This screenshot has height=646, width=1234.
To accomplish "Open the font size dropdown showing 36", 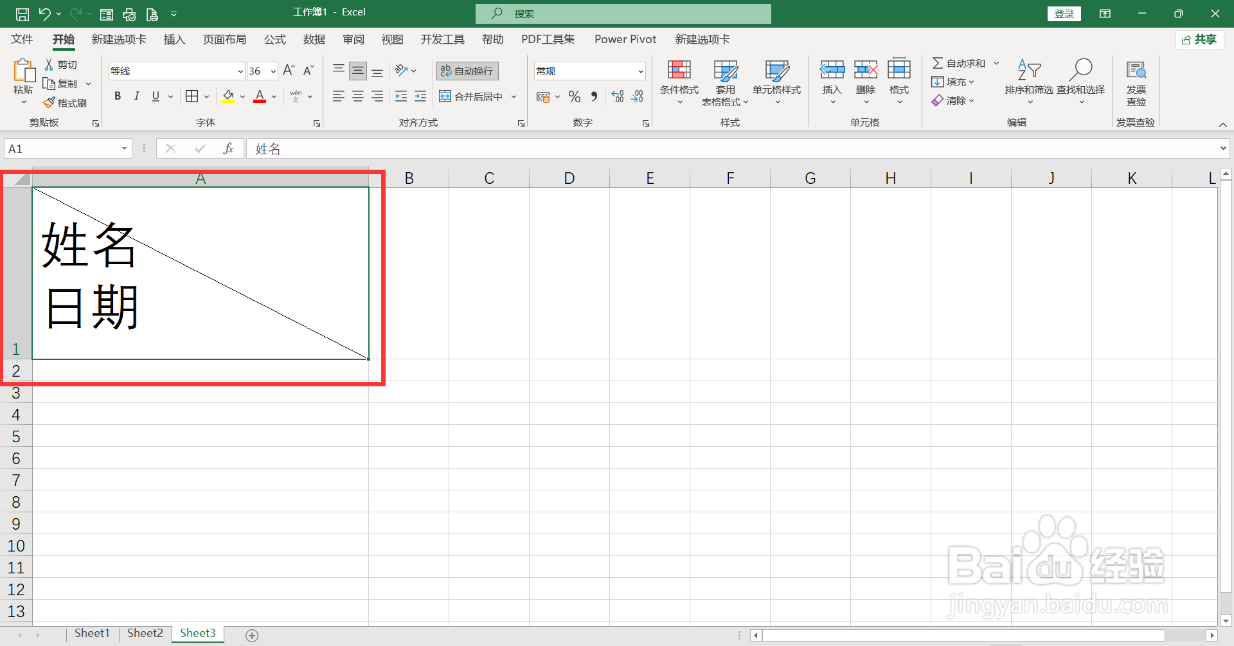I will click(273, 71).
